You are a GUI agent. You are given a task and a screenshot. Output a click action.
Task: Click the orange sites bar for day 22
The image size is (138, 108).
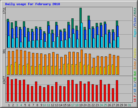pyautogui.click(x=94, y=66)
